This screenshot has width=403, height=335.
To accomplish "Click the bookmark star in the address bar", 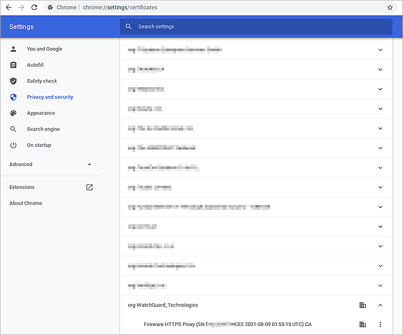I will pyautogui.click(x=389, y=8).
